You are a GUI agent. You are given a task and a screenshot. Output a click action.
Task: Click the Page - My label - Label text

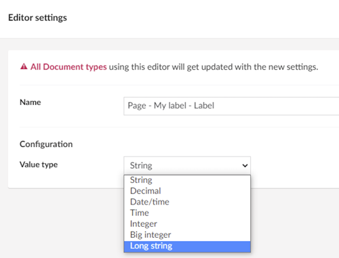pyautogui.click(x=171, y=106)
